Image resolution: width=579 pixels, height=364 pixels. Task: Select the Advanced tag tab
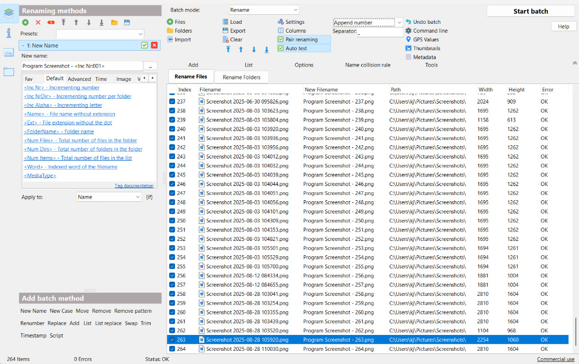[79, 79]
